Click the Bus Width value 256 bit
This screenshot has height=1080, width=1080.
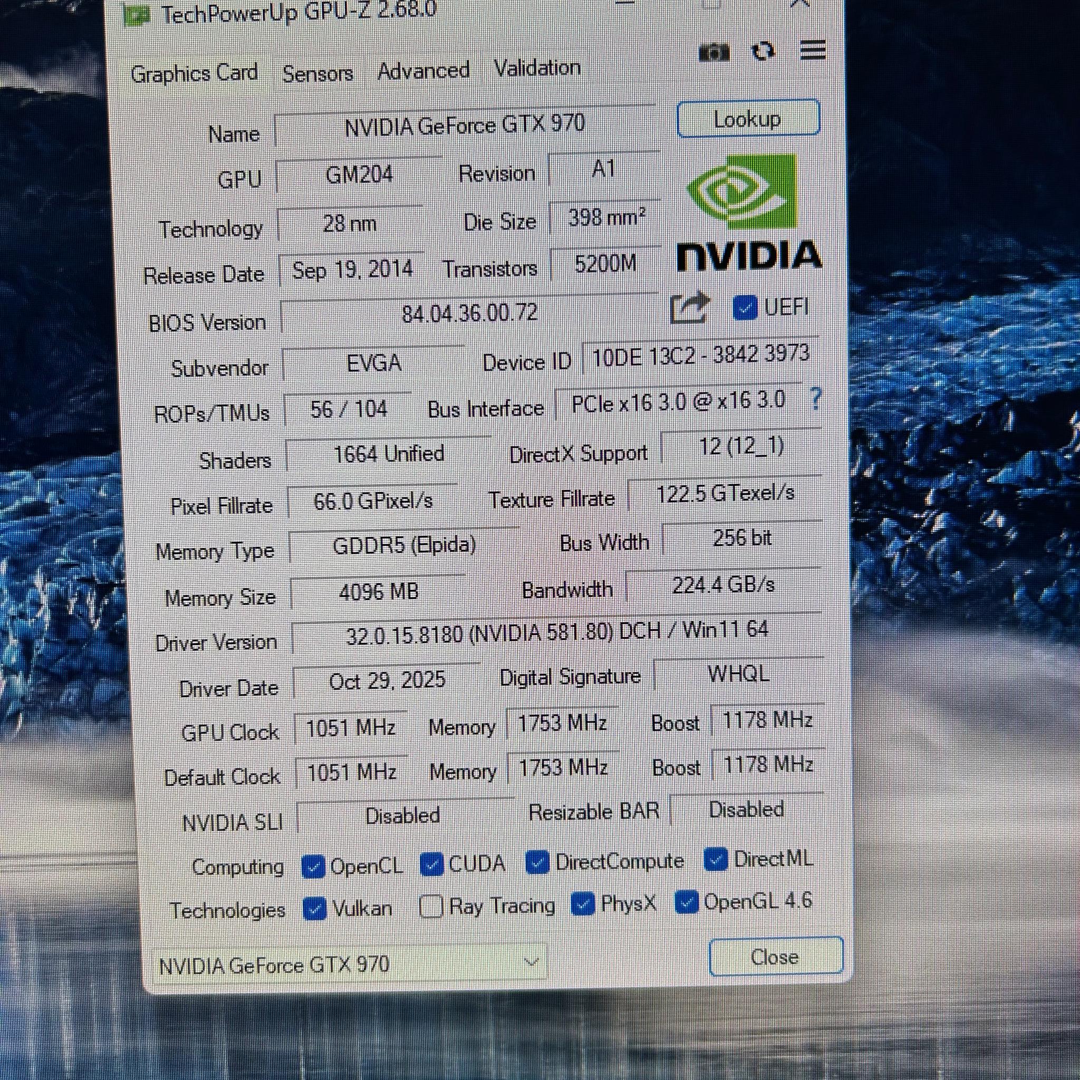(x=742, y=538)
